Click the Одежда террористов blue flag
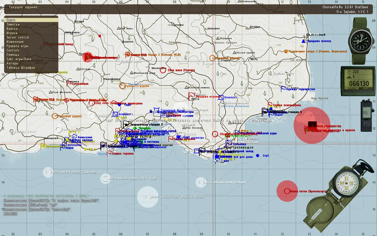 pyautogui.click(x=283, y=89)
